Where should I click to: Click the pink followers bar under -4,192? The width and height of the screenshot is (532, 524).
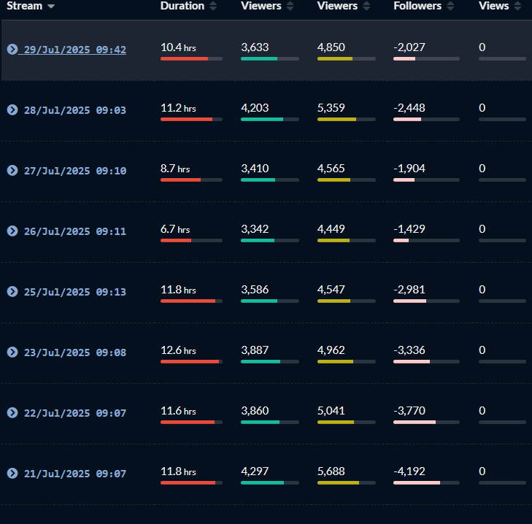point(417,483)
